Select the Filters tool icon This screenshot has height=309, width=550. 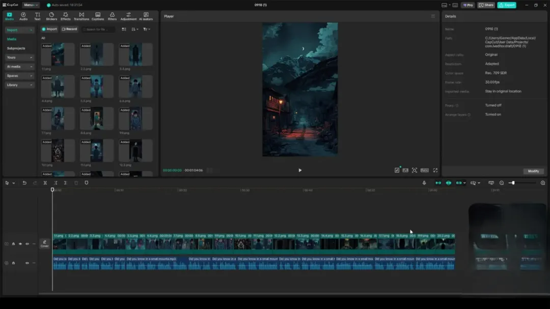click(112, 16)
